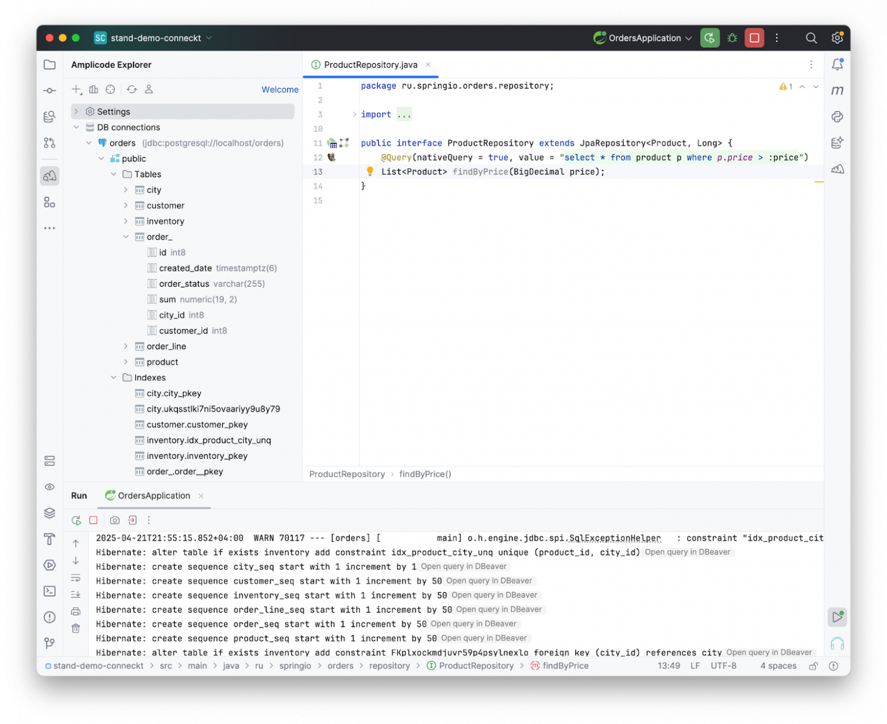Rerun OrdersApplication from the title bar
Screen dimensions: 887x724
pyautogui.click(x=710, y=38)
